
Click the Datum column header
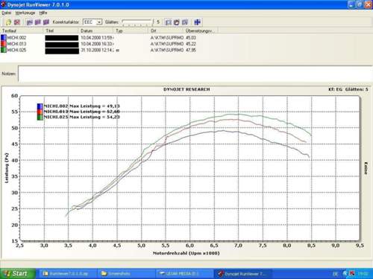point(96,31)
